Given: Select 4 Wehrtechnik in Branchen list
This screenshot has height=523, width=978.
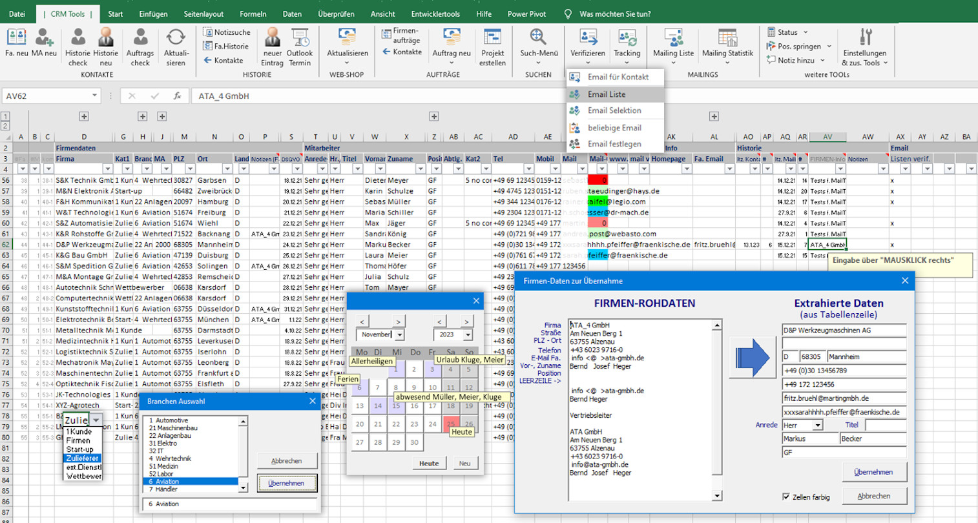Looking at the screenshot, I should (191, 458).
